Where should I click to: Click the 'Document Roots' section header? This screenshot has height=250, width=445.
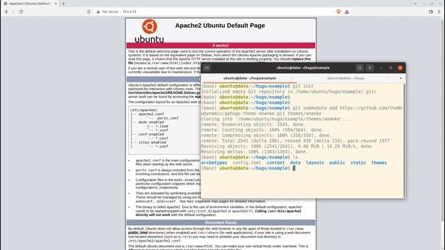pos(221,222)
